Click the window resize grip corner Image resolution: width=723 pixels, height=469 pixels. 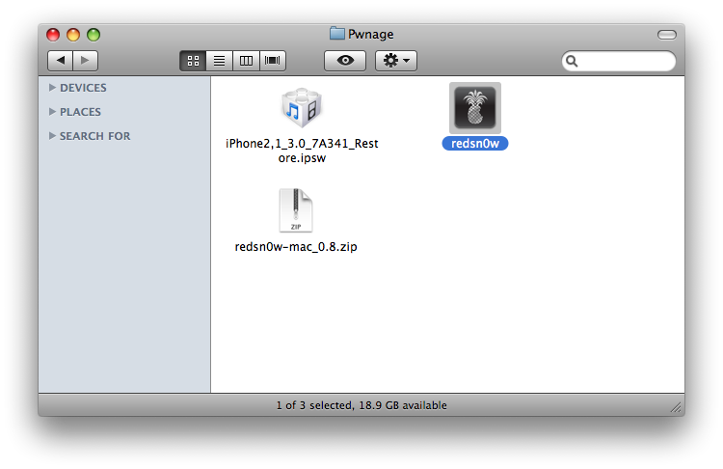676,407
